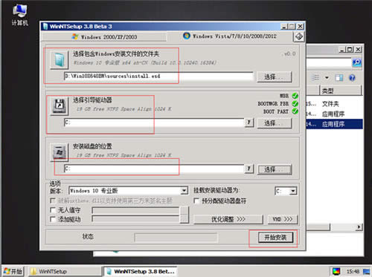
Task: Click 选择 for the boot drive
Action: pyautogui.click(x=274, y=123)
